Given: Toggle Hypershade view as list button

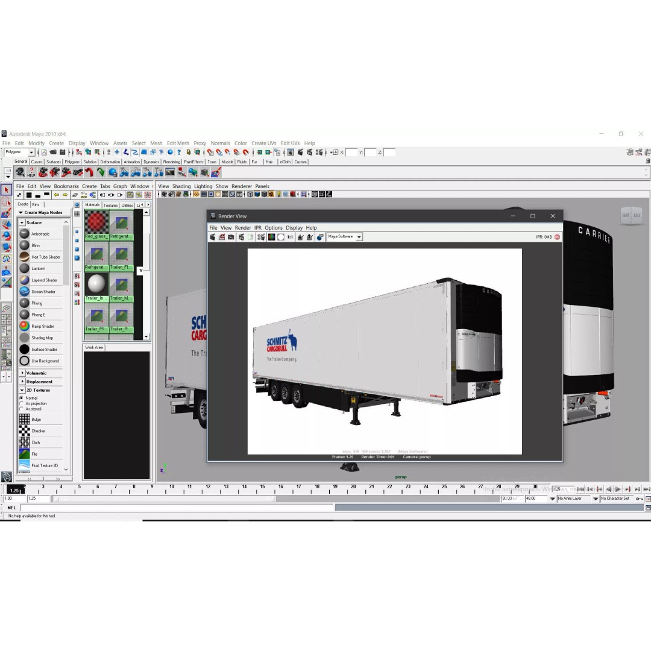Looking at the screenshot, I should click(x=77, y=214).
